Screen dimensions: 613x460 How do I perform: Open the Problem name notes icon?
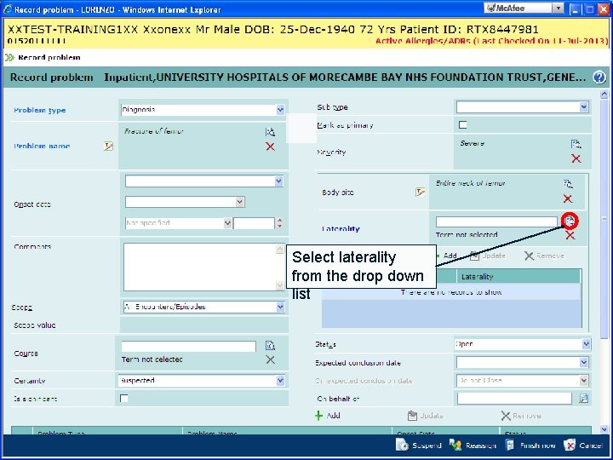point(108,147)
